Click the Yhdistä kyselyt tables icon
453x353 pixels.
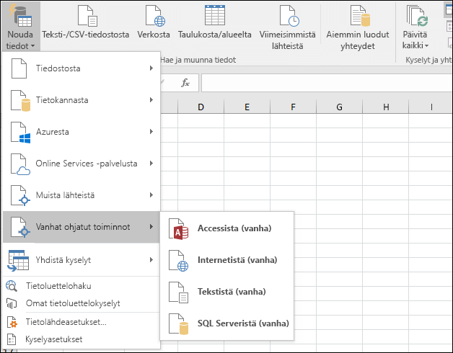click(18, 261)
